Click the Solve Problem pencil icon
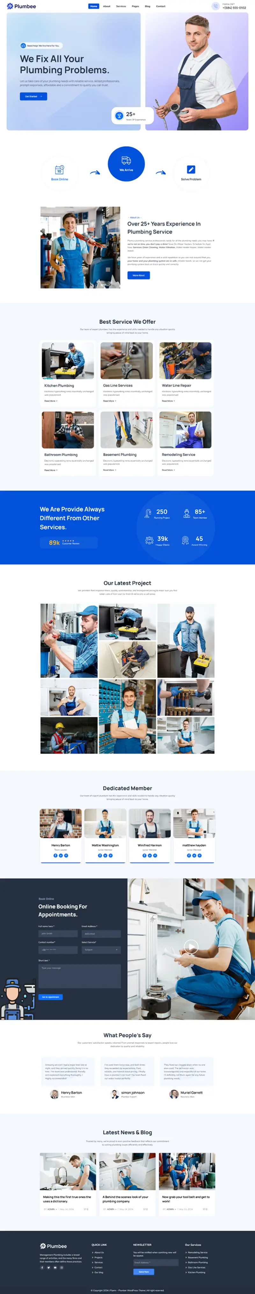Image resolution: width=255 pixels, height=1294 pixels. 191,170
